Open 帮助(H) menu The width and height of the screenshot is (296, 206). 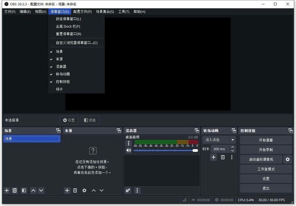coord(140,12)
